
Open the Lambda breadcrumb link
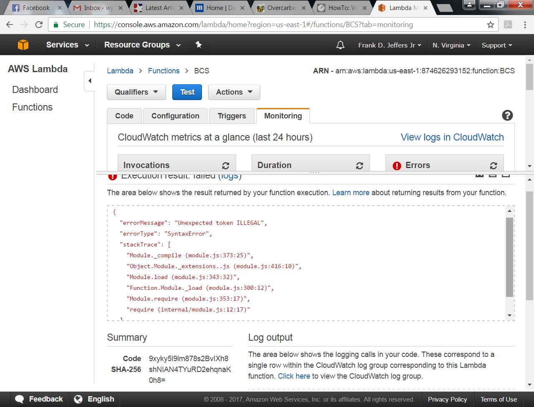(120, 71)
